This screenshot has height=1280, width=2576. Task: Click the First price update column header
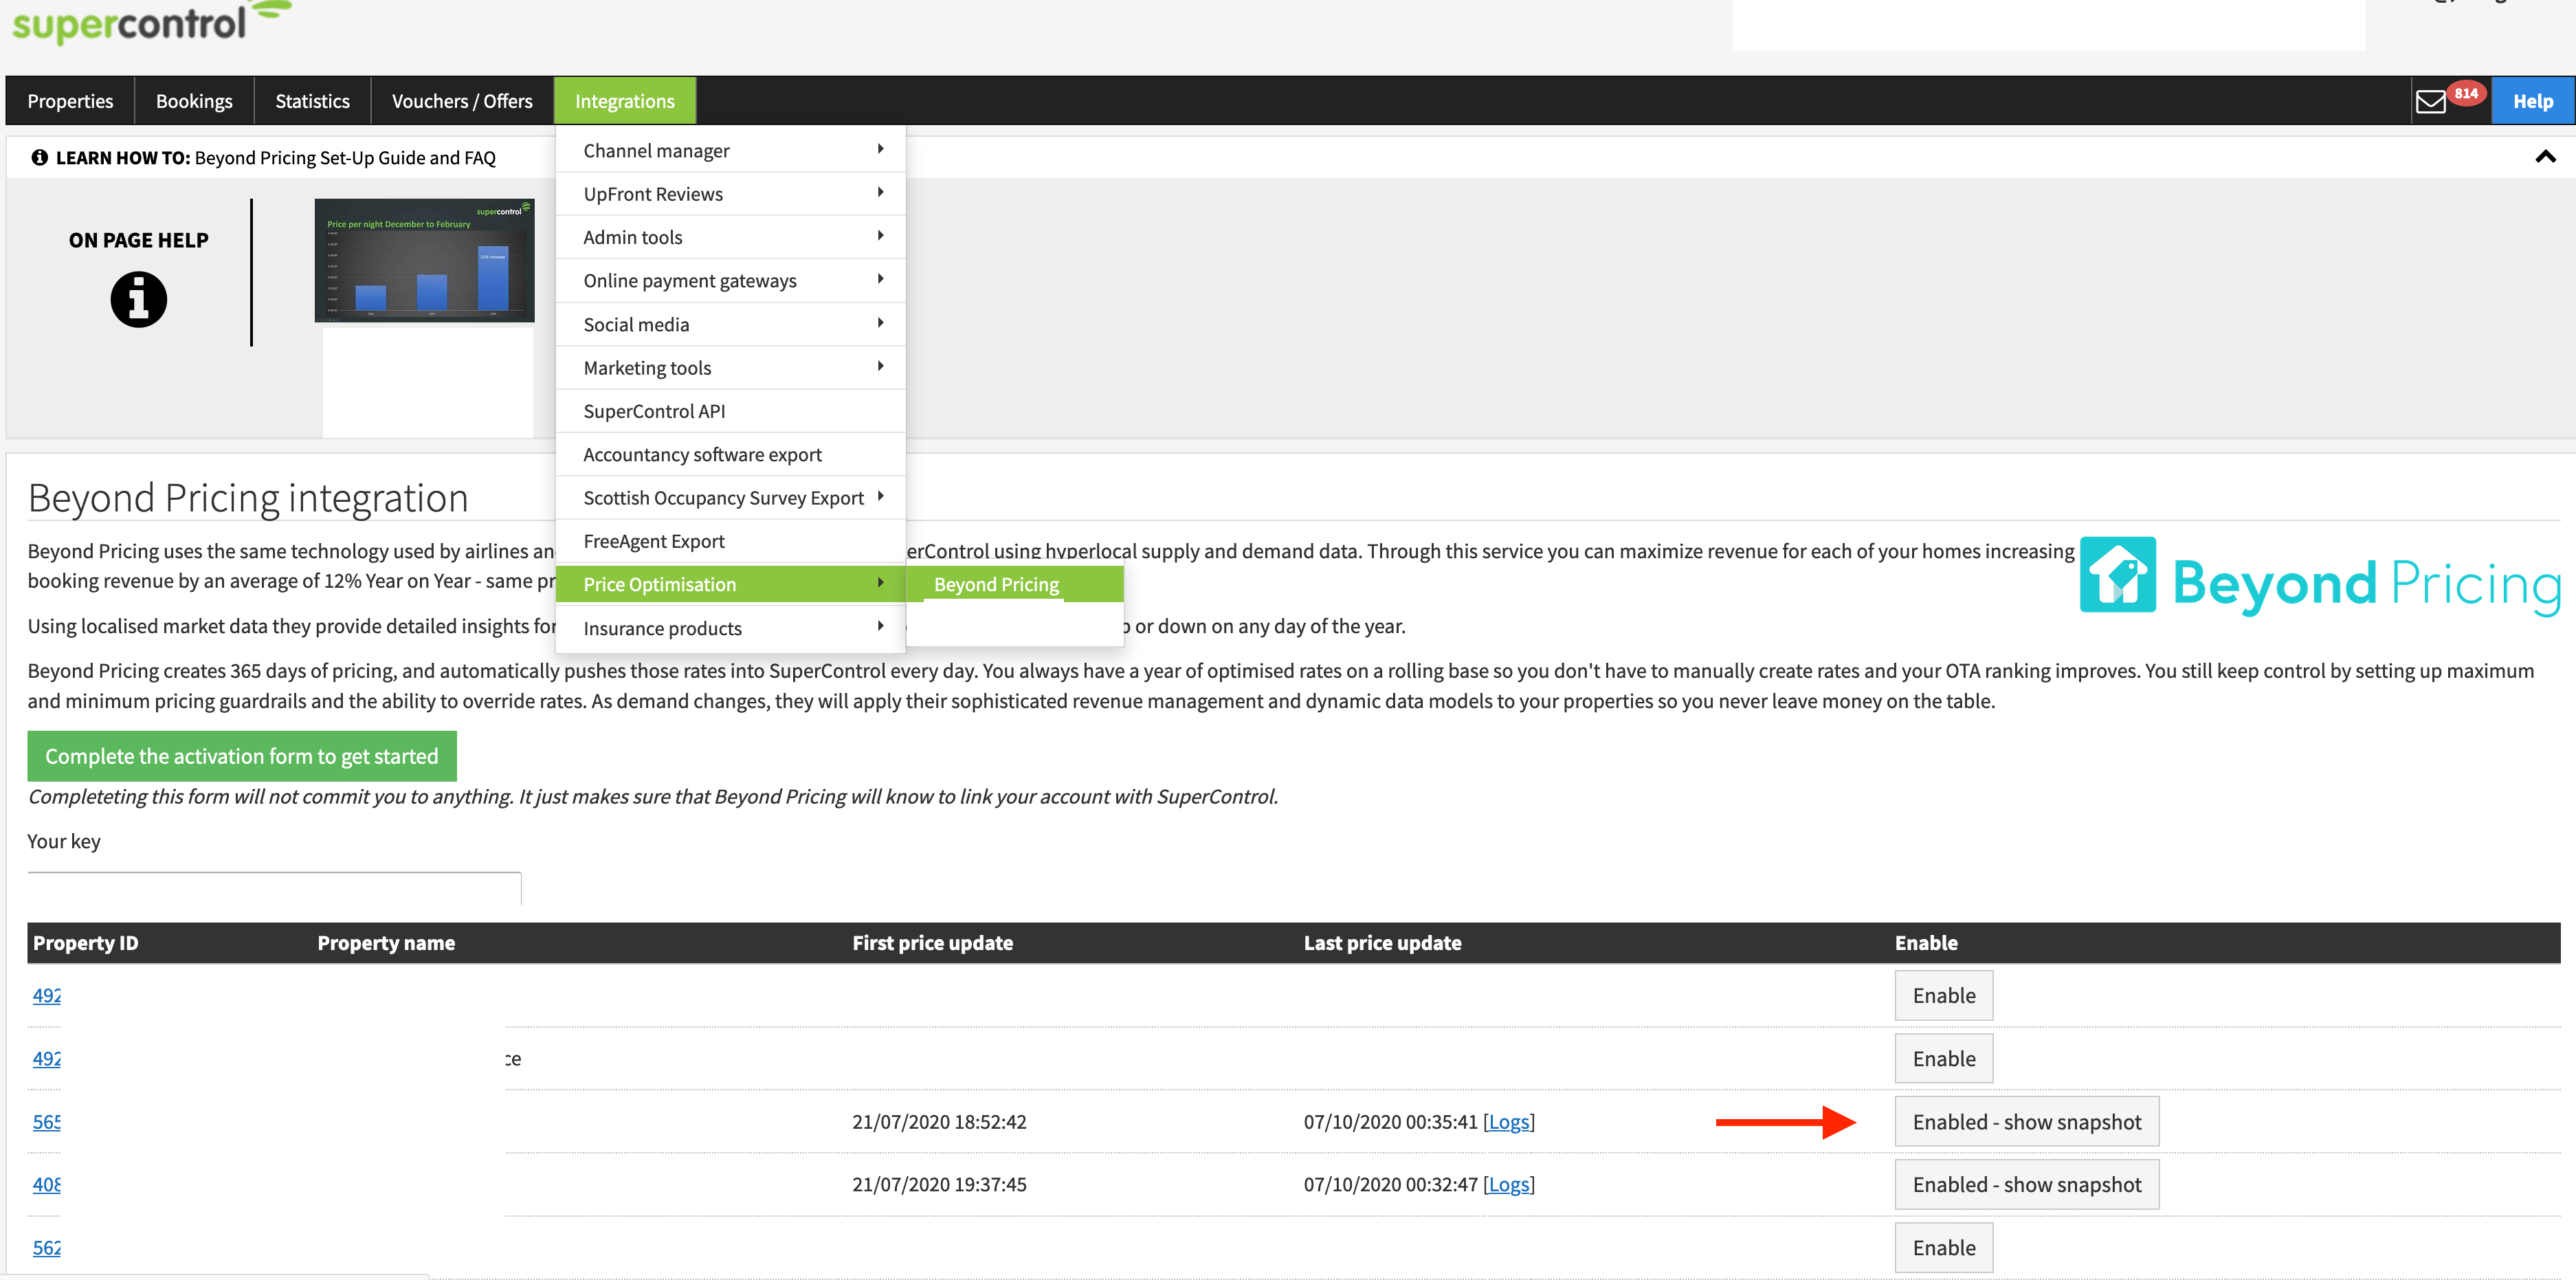(x=932, y=942)
